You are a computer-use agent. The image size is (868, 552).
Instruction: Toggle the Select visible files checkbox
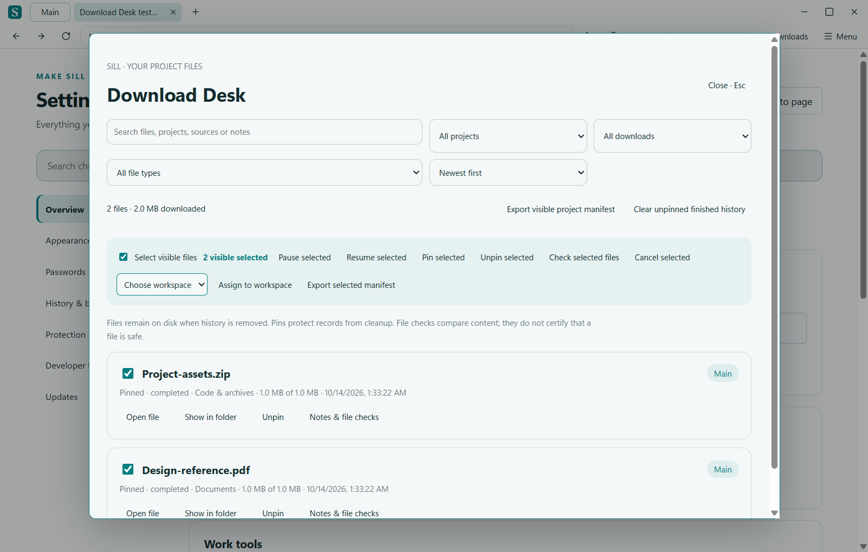(x=124, y=257)
